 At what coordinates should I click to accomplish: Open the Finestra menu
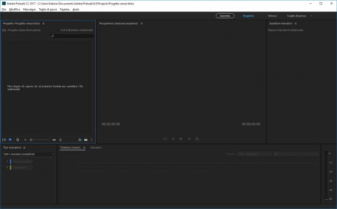click(64, 9)
